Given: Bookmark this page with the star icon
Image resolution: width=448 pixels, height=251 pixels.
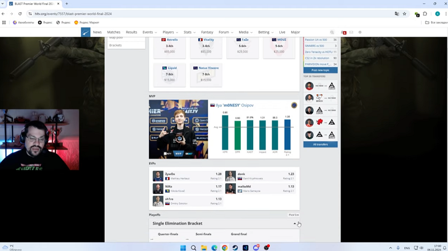Looking at the screenshot, I should point(404,13).
